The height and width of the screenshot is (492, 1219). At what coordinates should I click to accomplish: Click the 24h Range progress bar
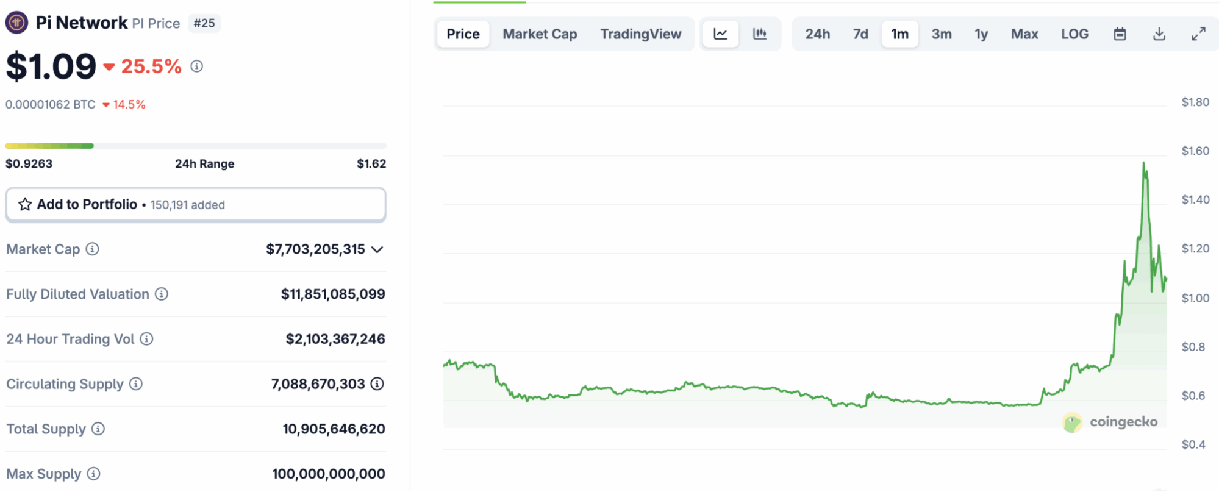(x=195, y=146)
